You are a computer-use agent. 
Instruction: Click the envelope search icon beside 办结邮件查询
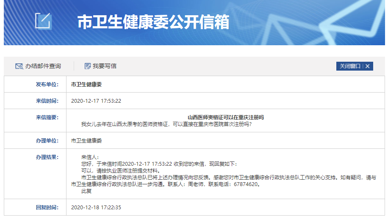(x=19, y=66)
